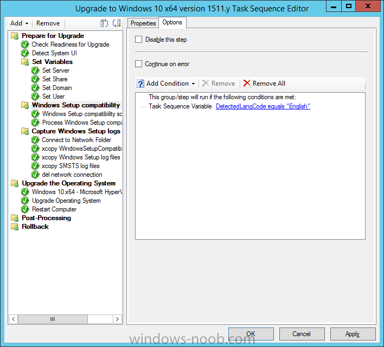Click the Expand All tree icon
This screenshot has height=347, width=384.
click(104, 23)
